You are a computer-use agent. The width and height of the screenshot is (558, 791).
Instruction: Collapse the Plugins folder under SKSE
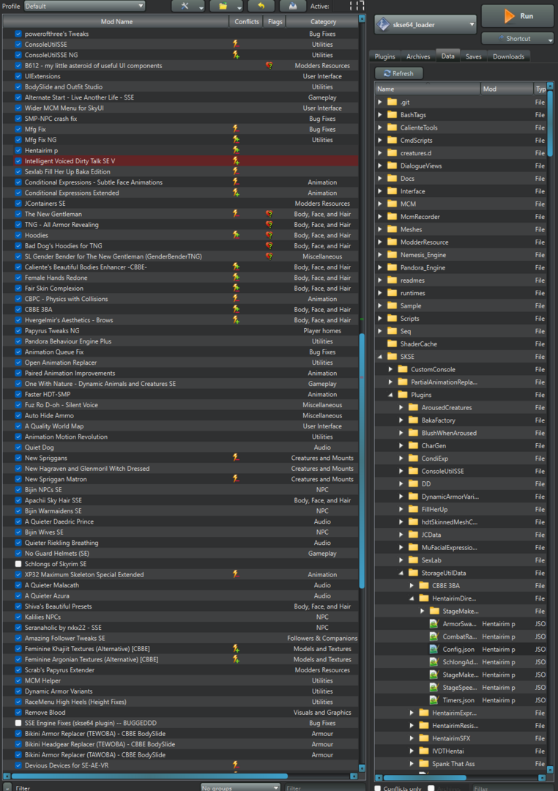pos(390,395)
